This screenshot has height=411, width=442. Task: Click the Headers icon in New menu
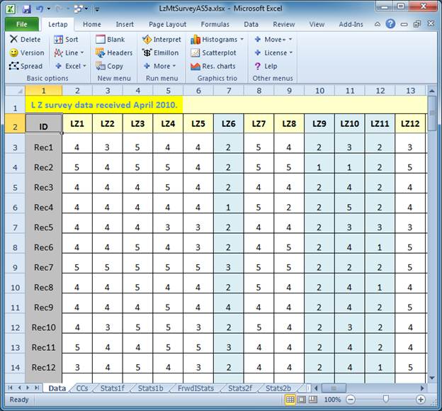point(114,53)
